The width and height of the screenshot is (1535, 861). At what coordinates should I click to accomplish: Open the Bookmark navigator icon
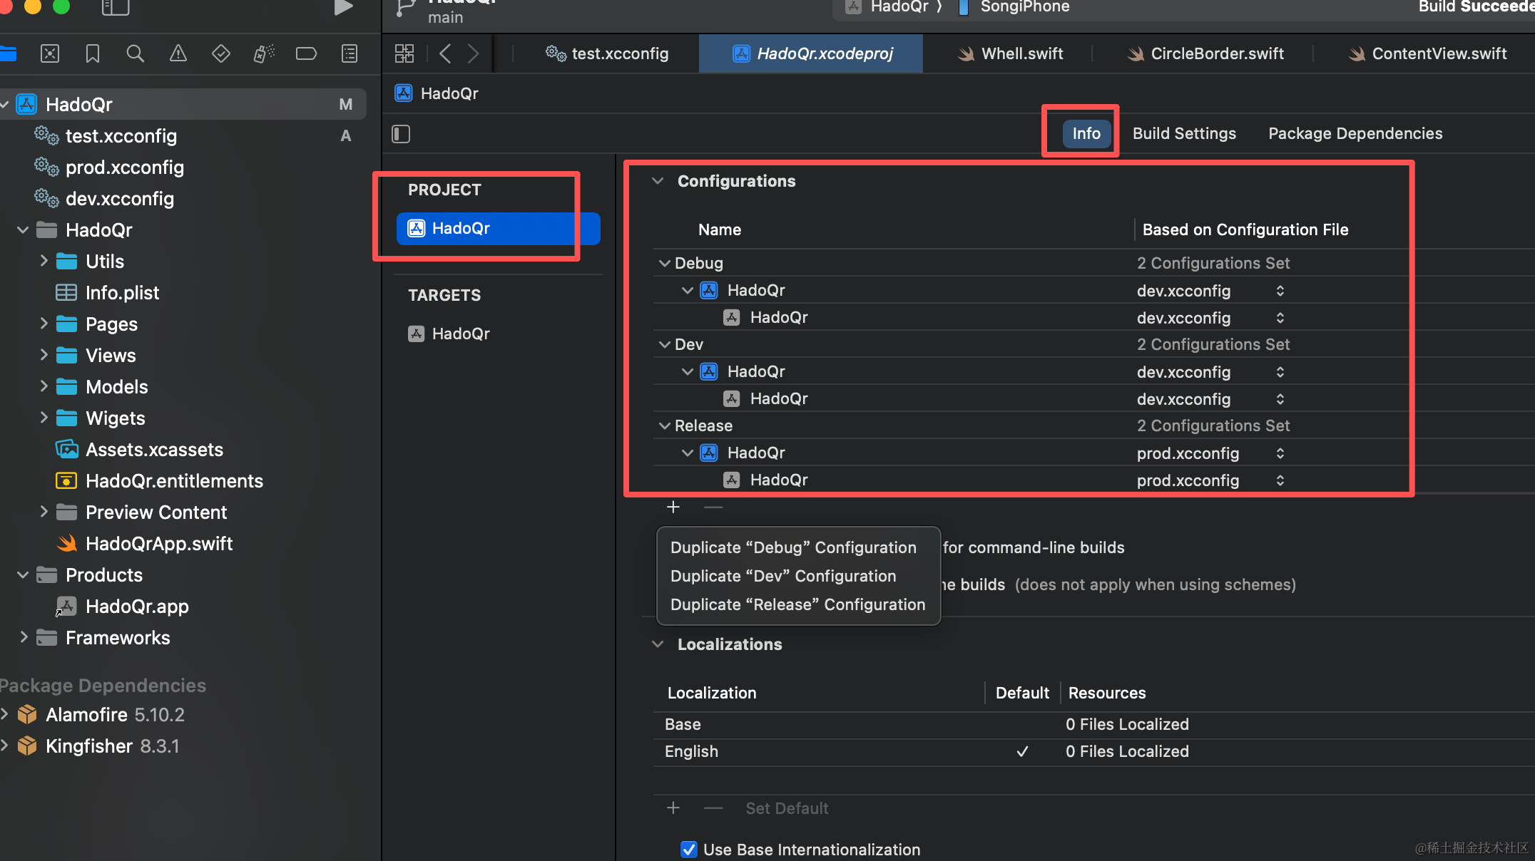point(93,53)
